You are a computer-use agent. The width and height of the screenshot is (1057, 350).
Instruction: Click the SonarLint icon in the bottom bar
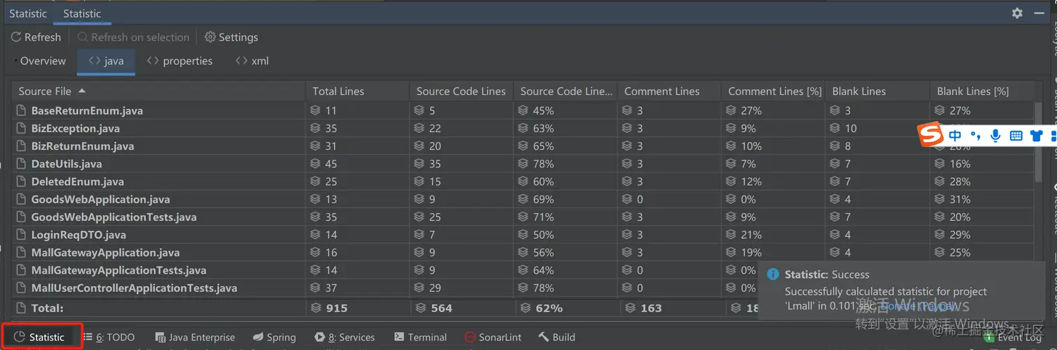[470, 337]
